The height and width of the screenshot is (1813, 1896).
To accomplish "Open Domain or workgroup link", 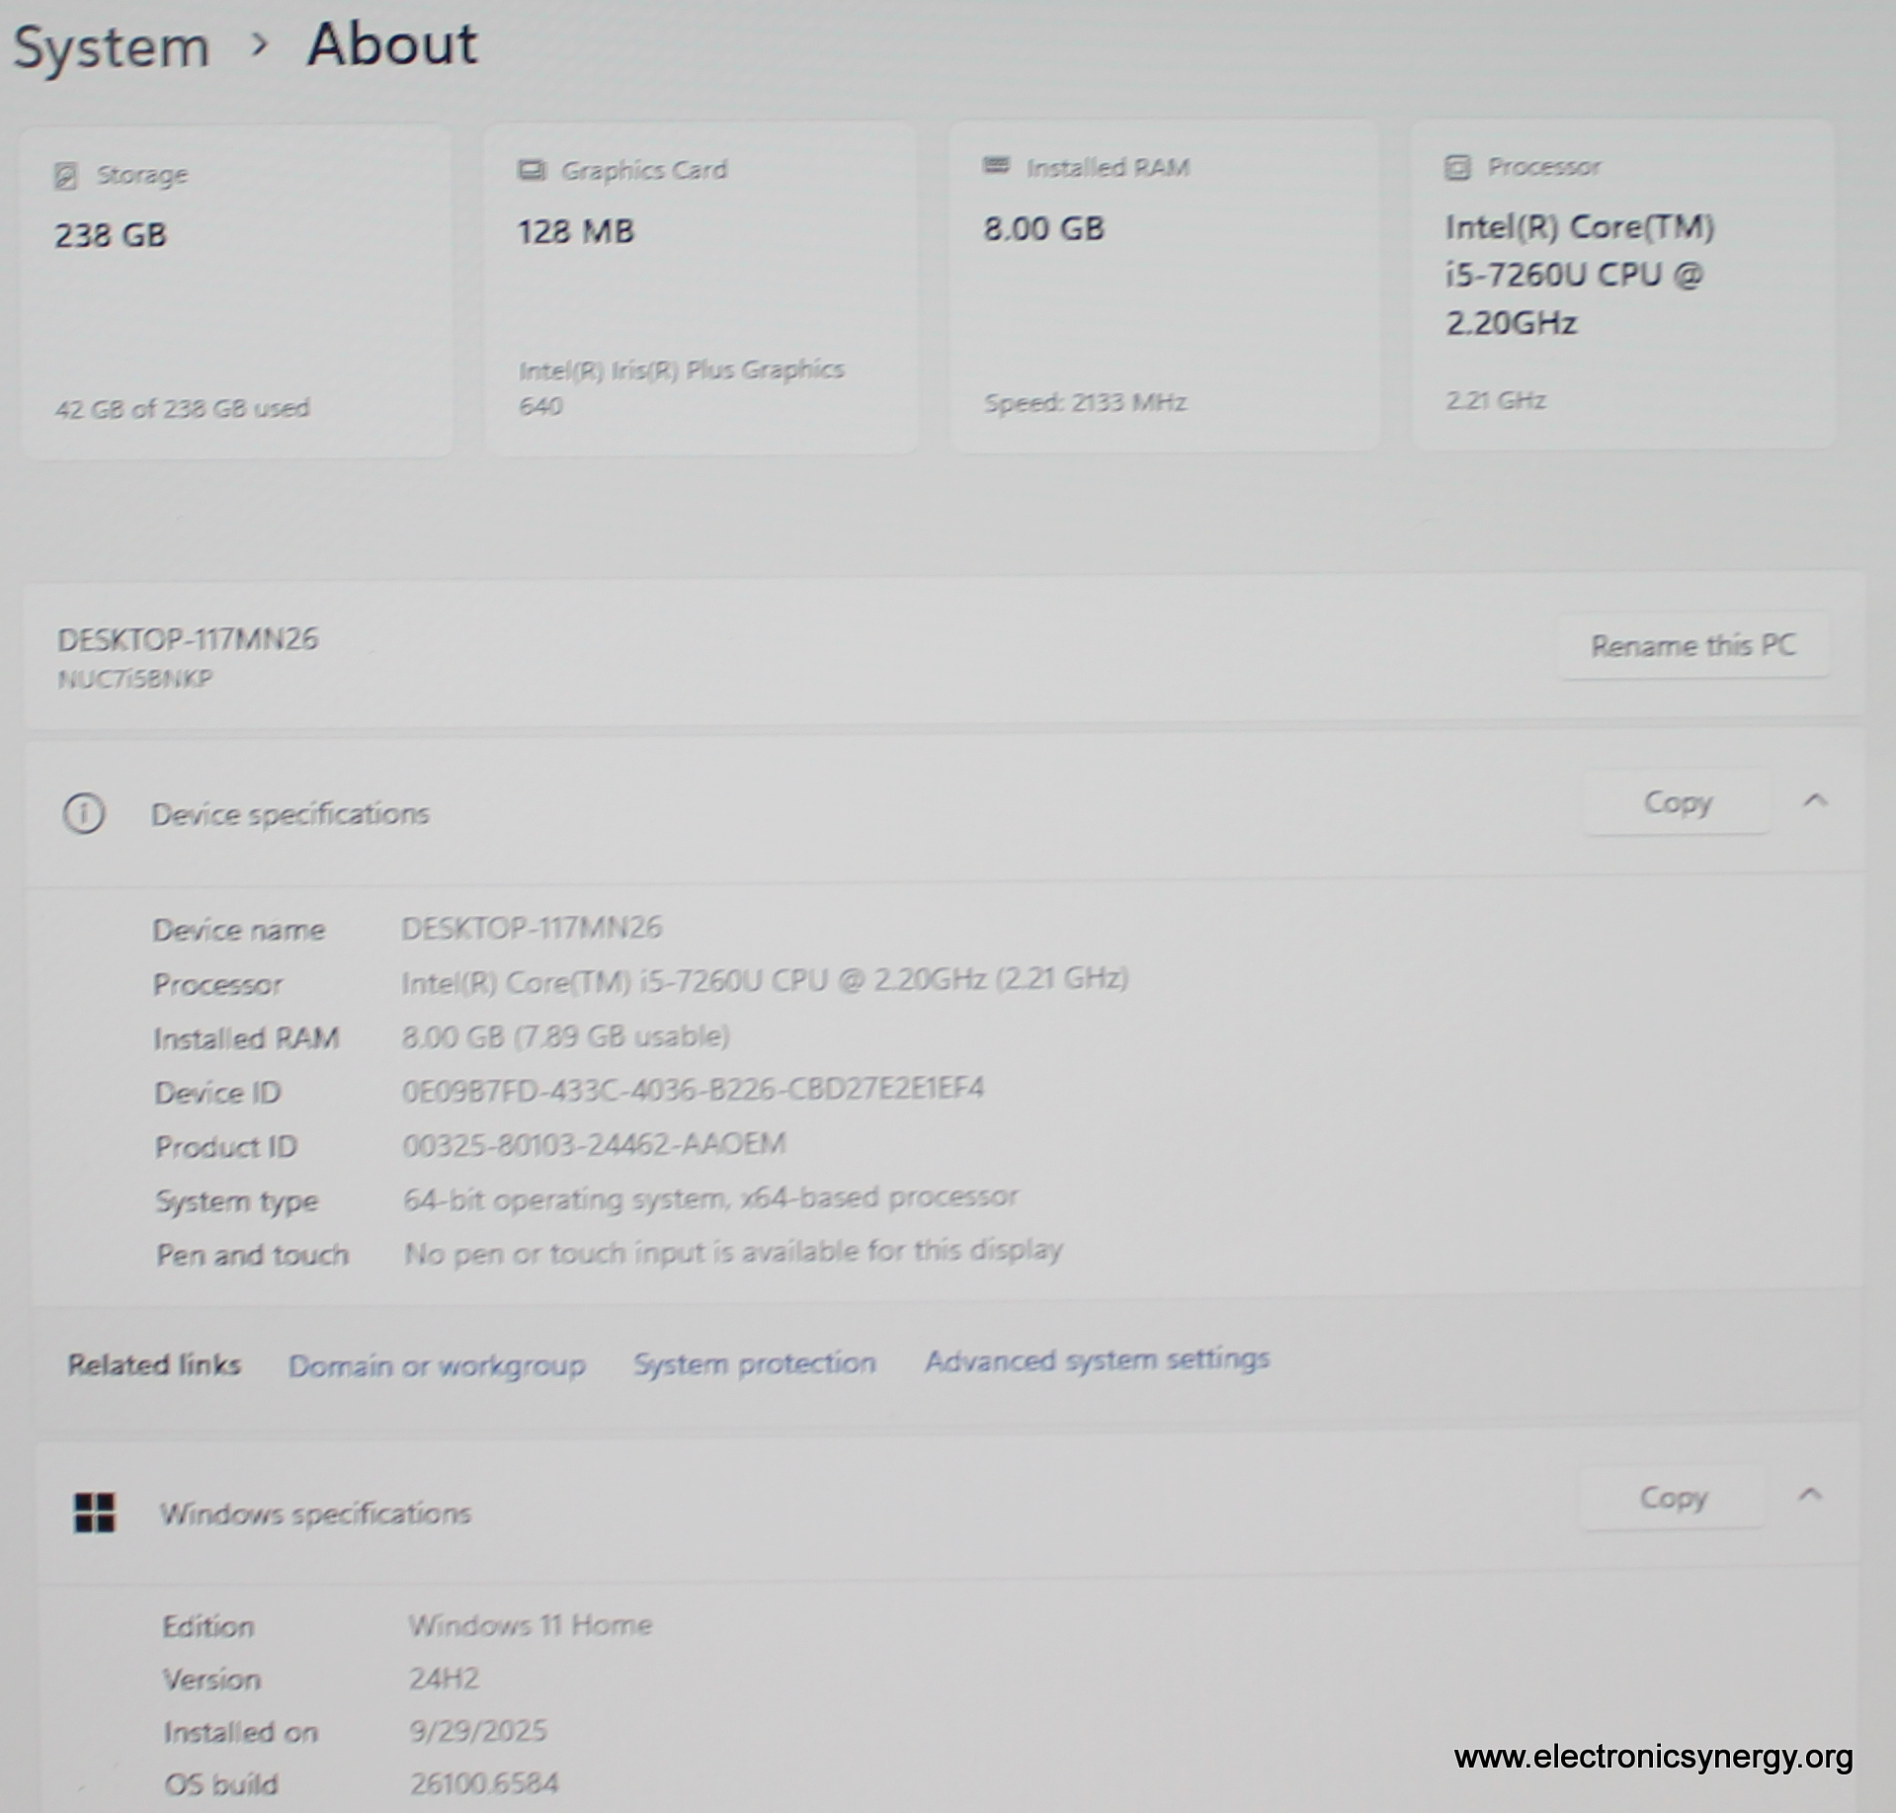I will [x=436, y=1365].
